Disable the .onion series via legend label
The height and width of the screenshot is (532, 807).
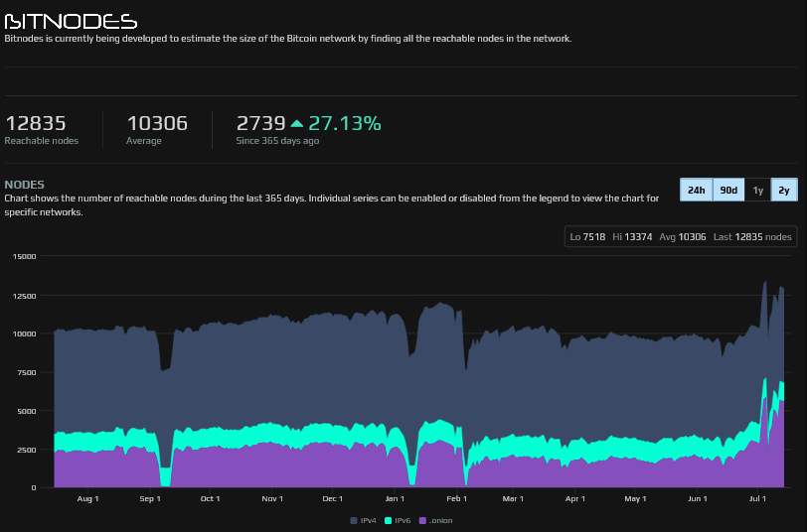click(440, 520)
